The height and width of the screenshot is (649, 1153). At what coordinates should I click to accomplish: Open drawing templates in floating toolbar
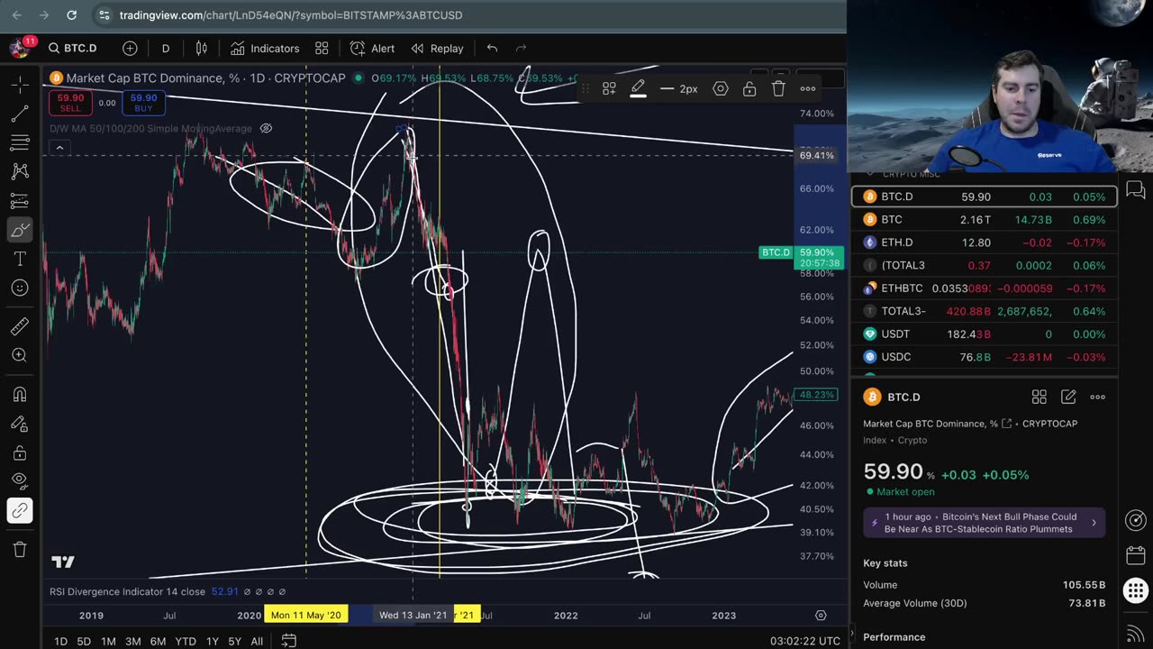609,88
